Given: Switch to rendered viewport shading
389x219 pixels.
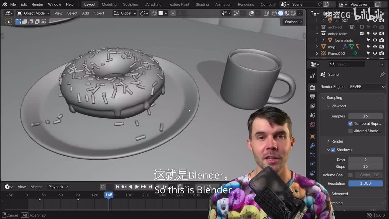Looking at the screenshot, I should (x=293, y=13).
